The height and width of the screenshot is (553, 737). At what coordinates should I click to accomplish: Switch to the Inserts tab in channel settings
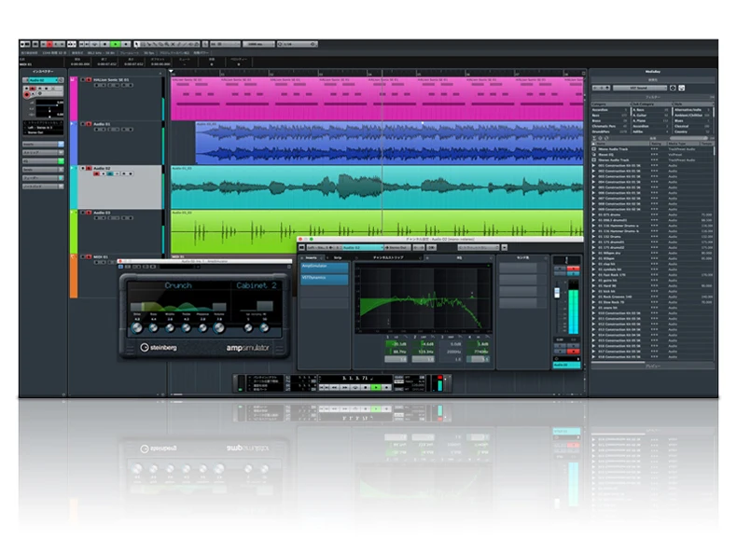pos(312,258)
